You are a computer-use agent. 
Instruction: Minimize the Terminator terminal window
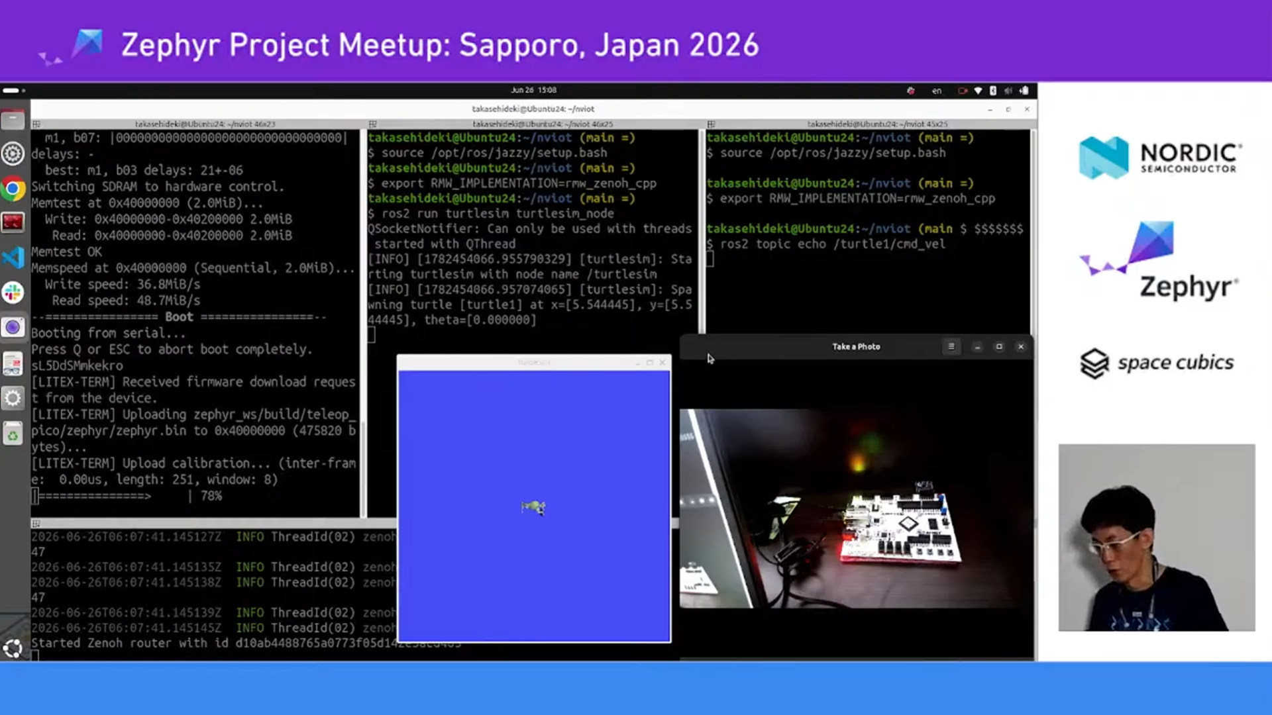click(990, 109)
